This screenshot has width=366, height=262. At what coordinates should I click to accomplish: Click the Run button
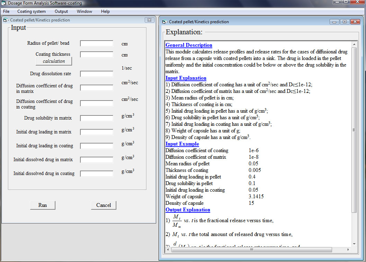coord(43,205)
